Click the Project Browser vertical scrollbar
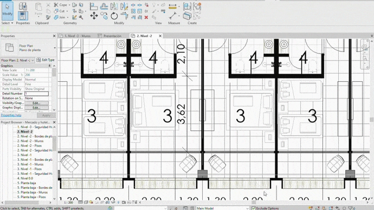This screenshot has width=374, height=210. click(54, 143)
